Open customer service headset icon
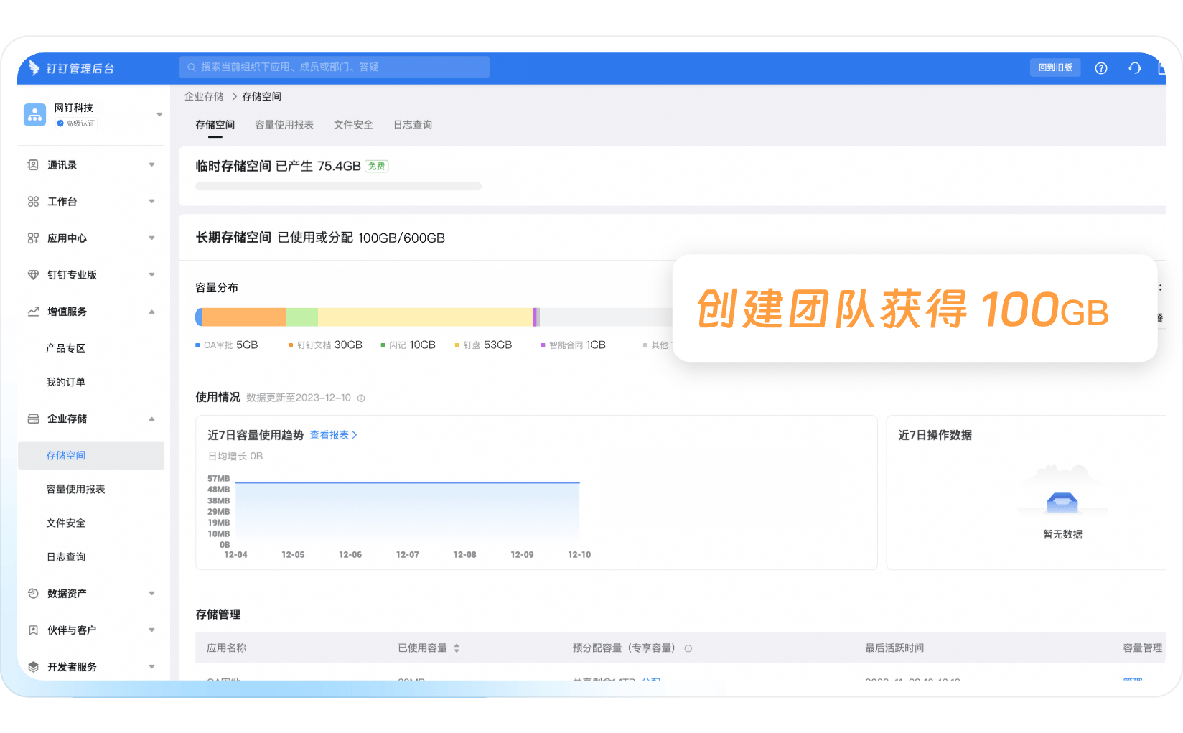This screenshot has height=733, width=1183. click(1135, 68)
